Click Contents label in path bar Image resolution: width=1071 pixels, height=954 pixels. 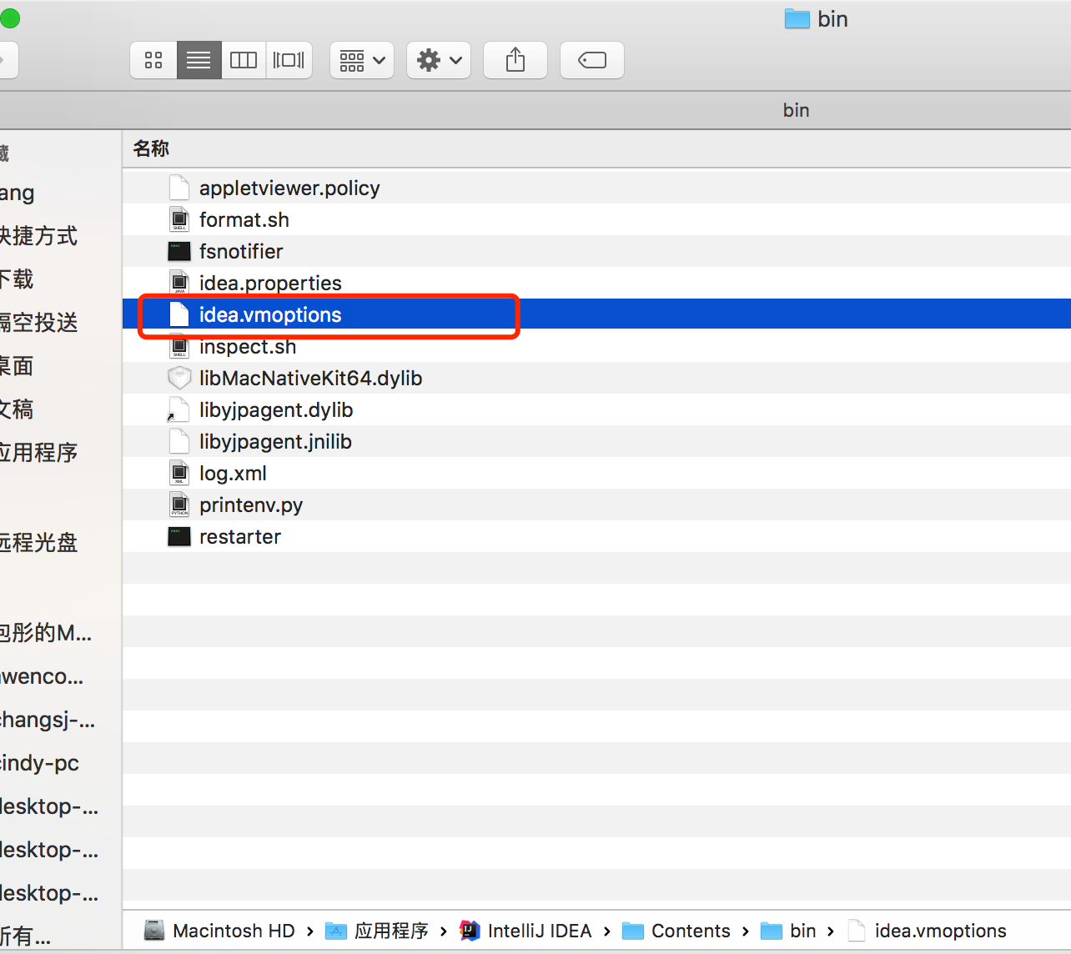tap(691, 931)
